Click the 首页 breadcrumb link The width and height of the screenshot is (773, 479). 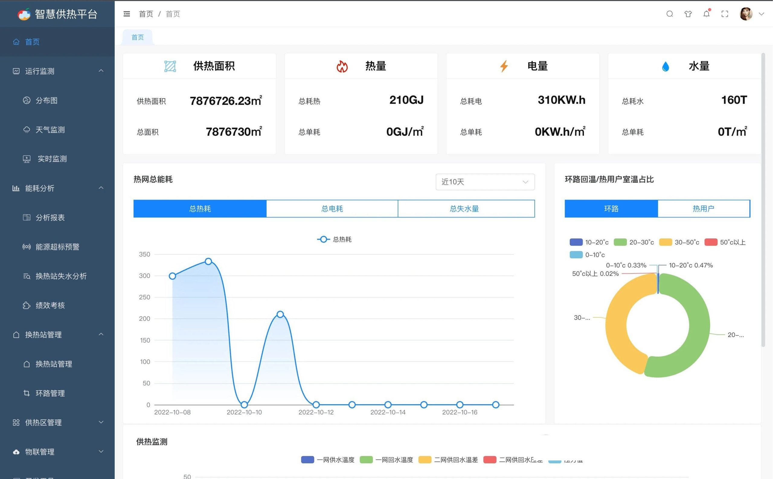click(146, 14)
